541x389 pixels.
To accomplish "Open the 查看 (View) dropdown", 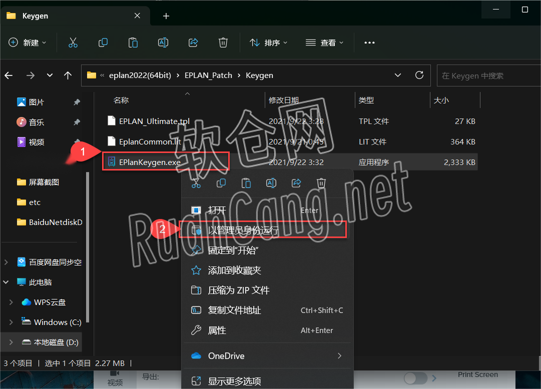I will click(324, 42).
